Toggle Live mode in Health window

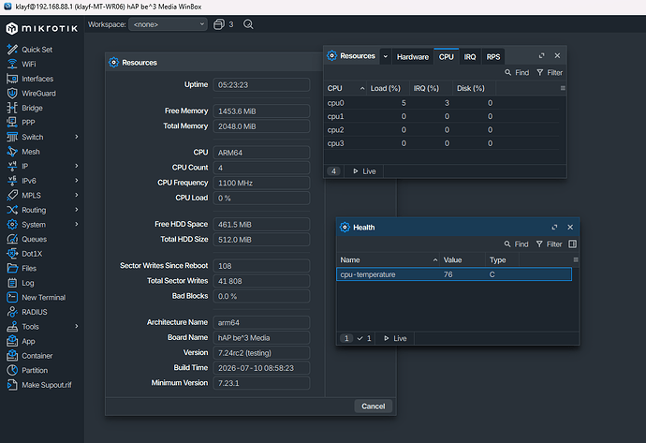[x=395, y=338]
